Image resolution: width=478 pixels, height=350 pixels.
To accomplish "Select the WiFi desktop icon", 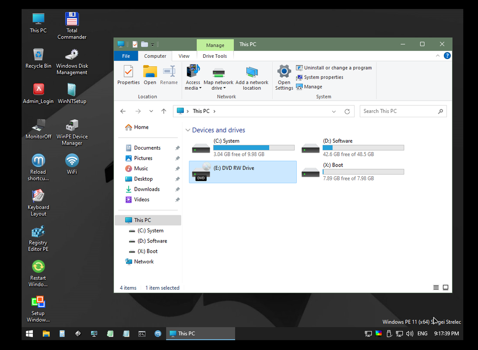I will pyautogui.click(x=72, y=164).
